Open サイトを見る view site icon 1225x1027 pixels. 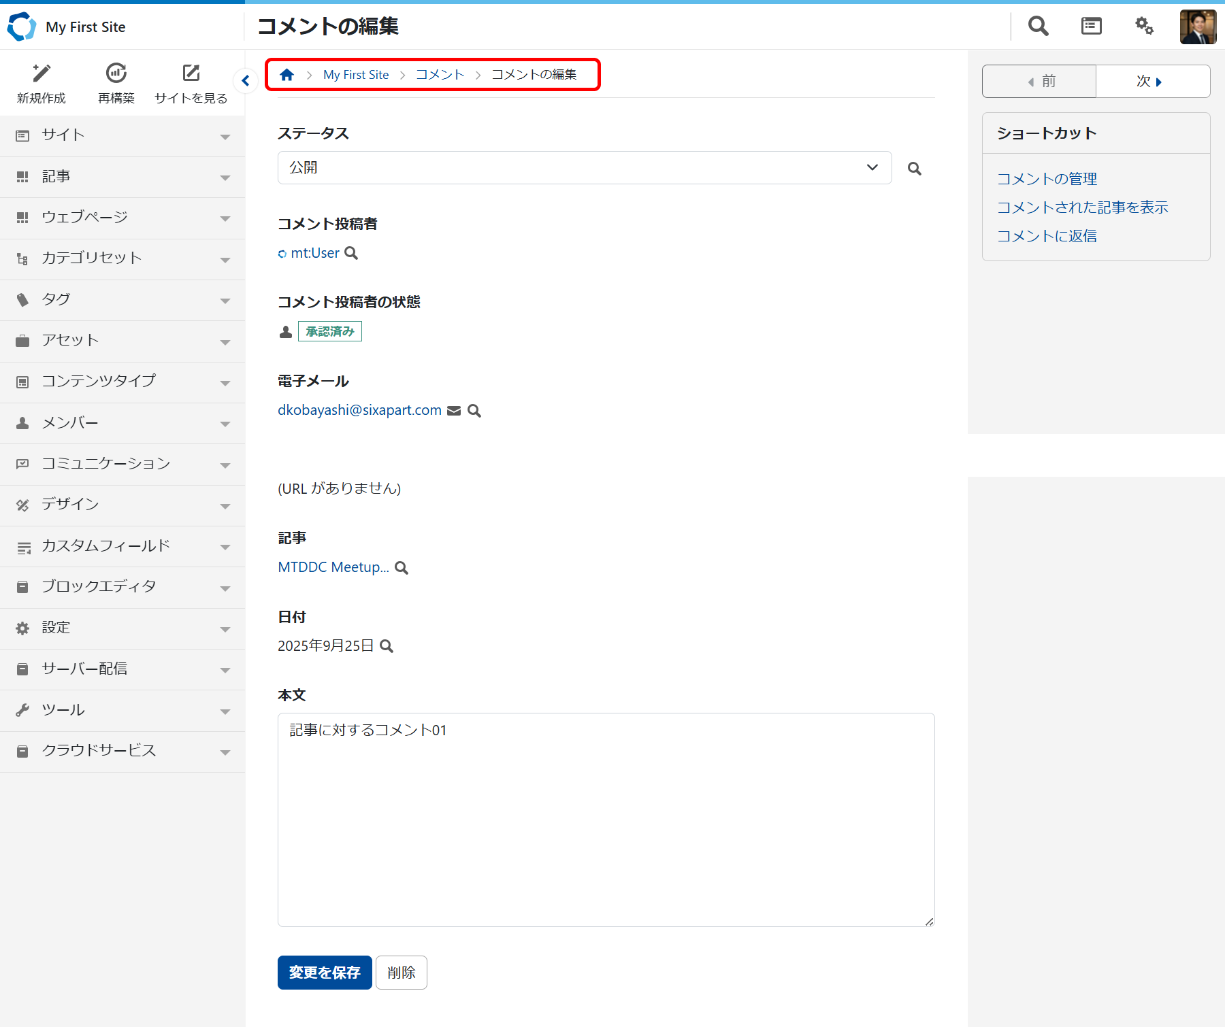pos(191,73)
